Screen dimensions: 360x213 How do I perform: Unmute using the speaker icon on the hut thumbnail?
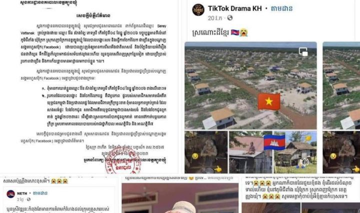304,162
